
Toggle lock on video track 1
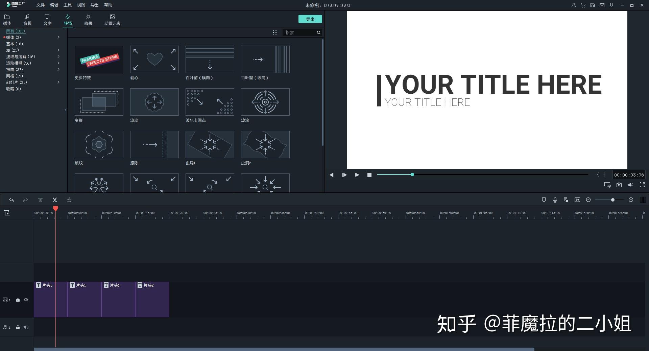[x=18, y=300]
